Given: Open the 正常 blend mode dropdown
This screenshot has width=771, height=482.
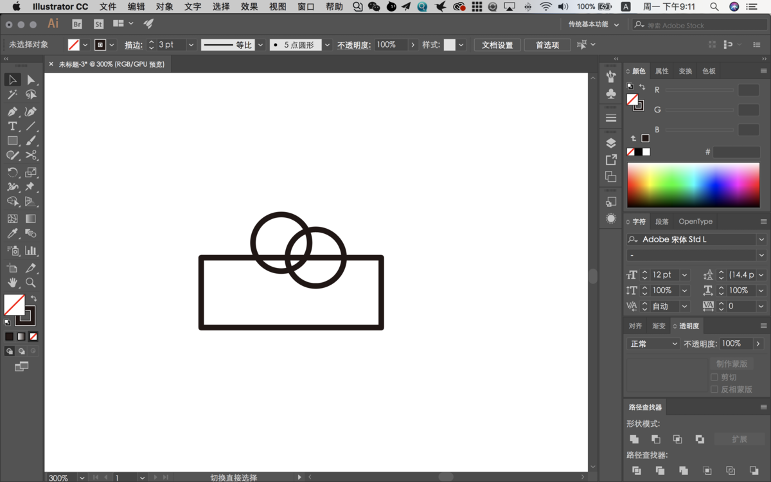Looking at the screenshot, I should [x=653, y=344].
